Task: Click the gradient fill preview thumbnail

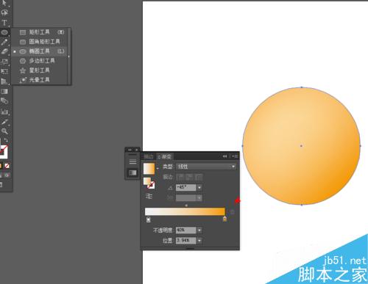Action: [x=149, y=169]
